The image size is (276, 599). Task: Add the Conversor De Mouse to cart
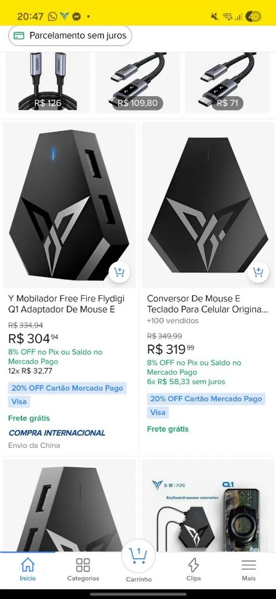pos(259,272)
